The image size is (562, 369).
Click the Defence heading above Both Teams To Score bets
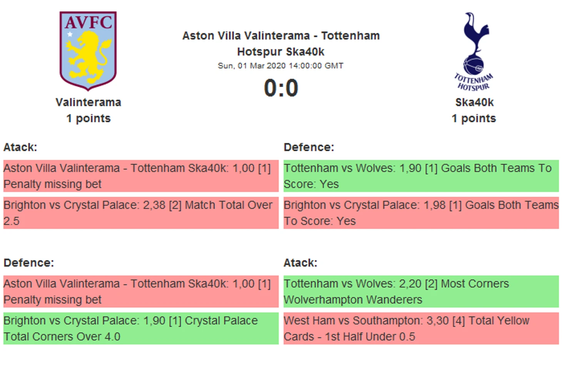(309, 147)
